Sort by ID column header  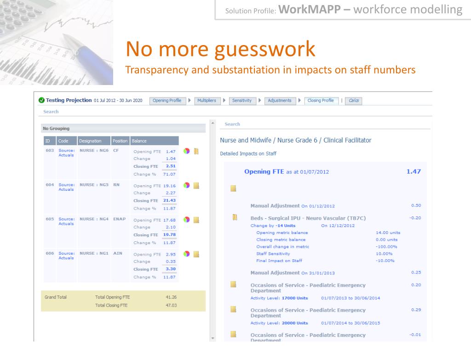point(50,141)
